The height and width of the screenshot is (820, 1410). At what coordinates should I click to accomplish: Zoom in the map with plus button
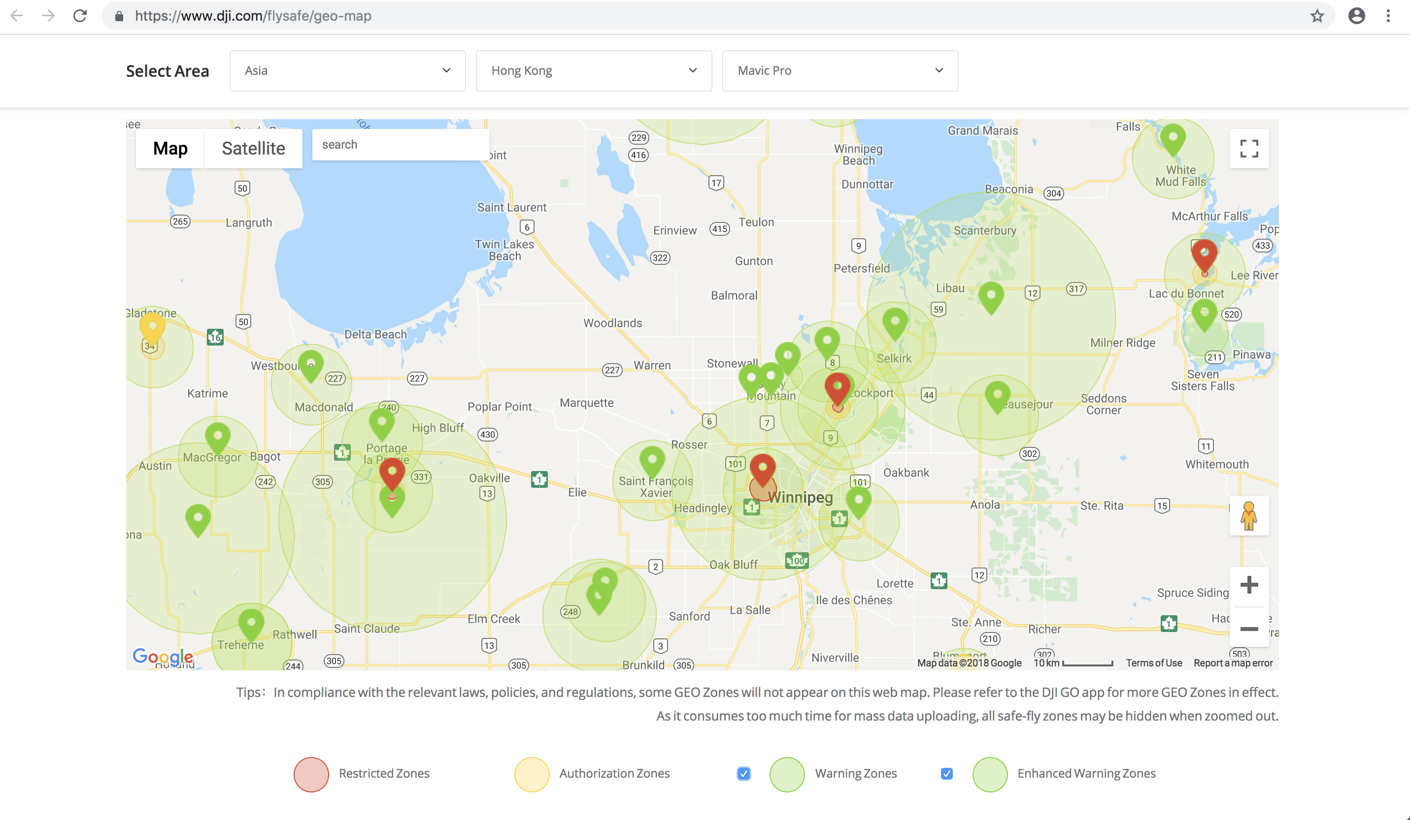(x=1248, y=585)
